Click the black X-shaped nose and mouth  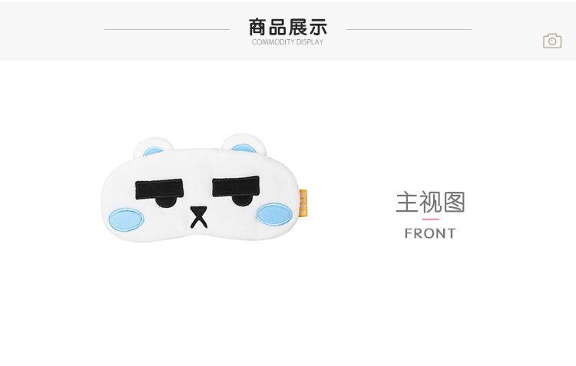click(x=199, y=217)
